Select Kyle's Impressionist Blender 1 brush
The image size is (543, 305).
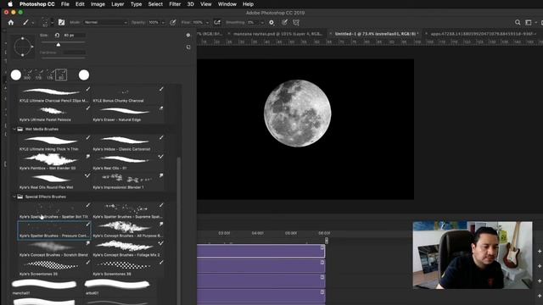click(128, 181)
